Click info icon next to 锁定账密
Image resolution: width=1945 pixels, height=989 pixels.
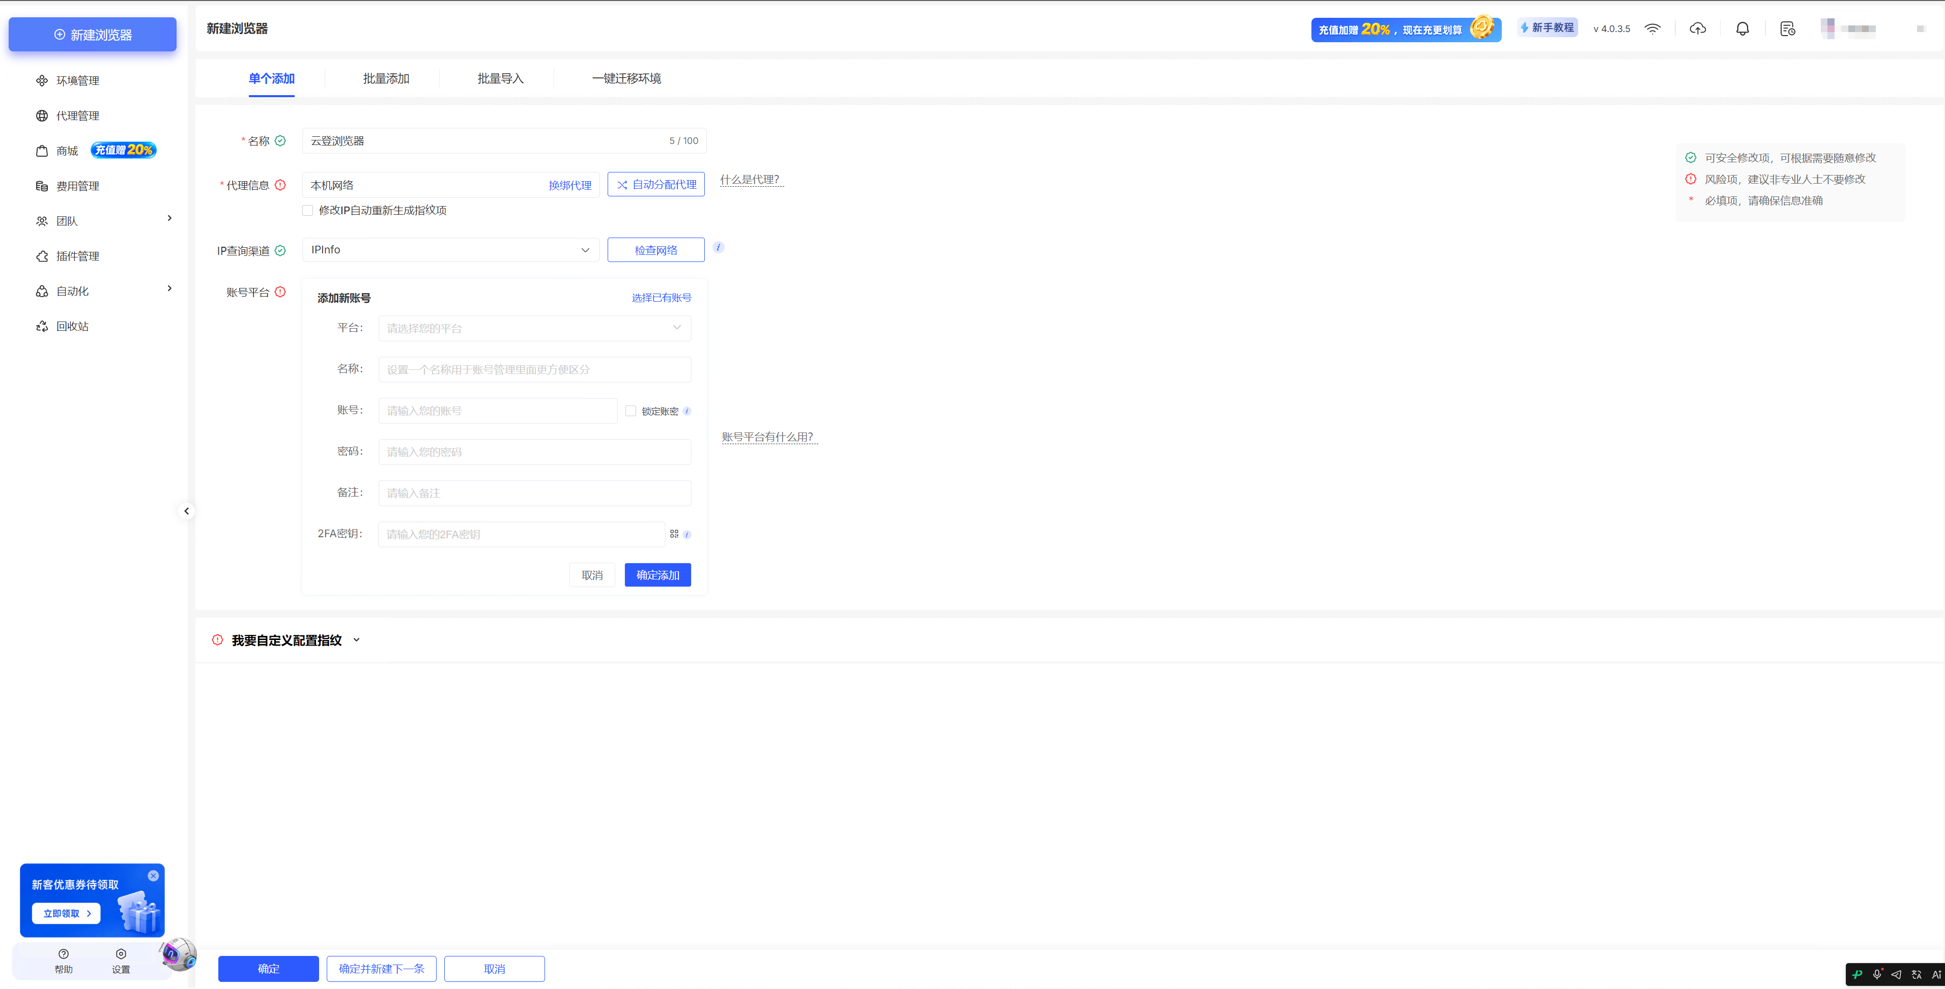[x=687, y=412]
